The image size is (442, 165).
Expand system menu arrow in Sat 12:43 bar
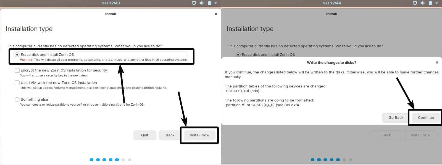[x=216, y=3]
